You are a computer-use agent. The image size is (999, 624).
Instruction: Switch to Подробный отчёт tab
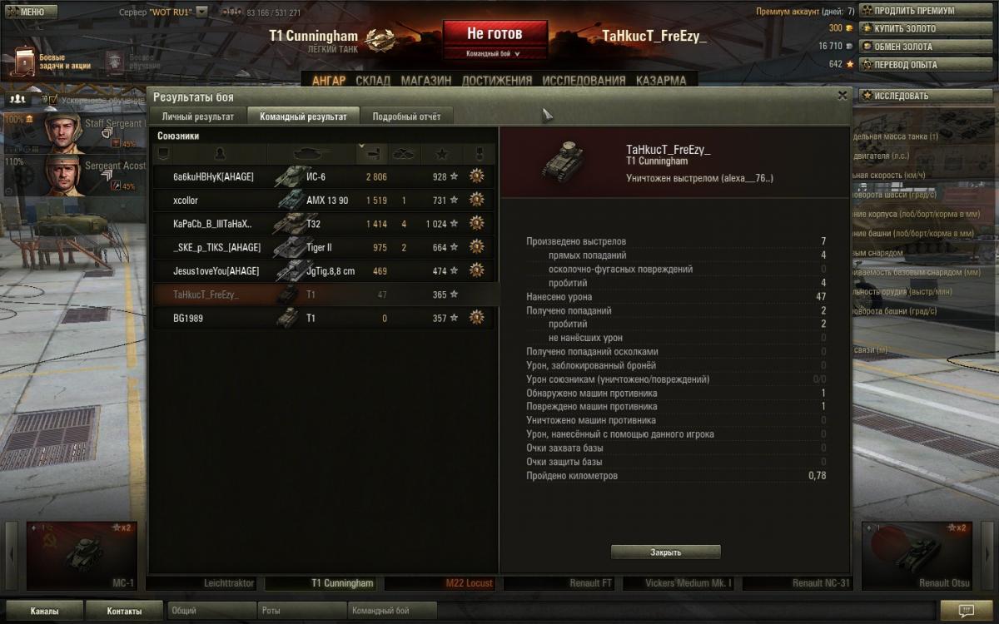[x=407, y=116]
